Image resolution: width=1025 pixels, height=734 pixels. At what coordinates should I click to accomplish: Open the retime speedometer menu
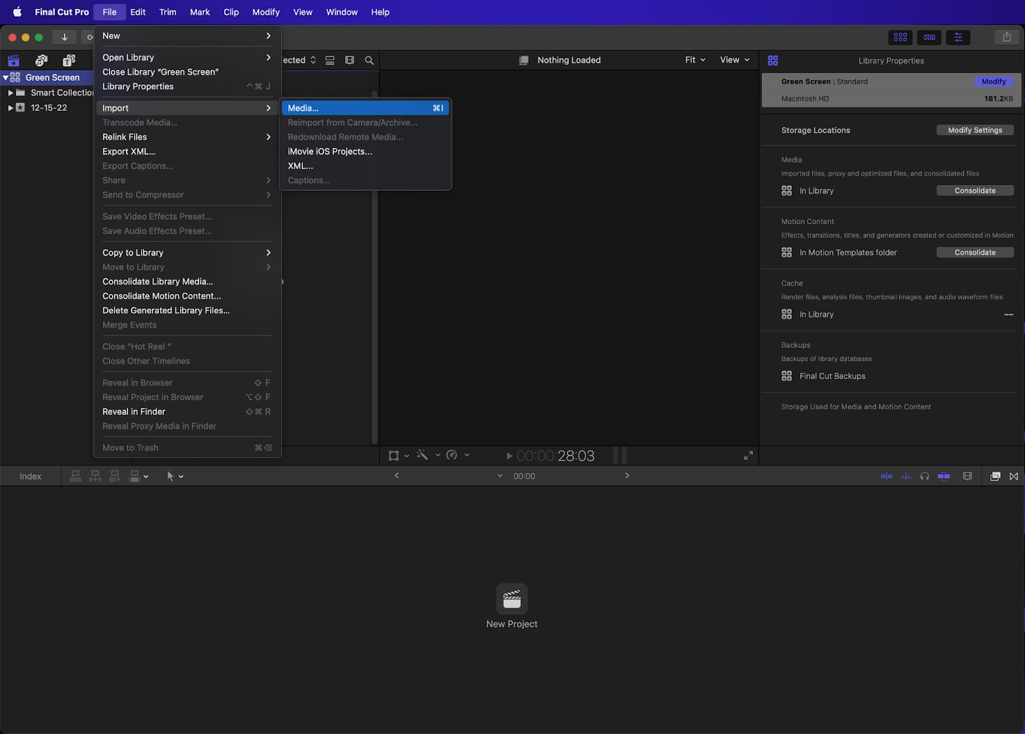(x=457, y=455)
